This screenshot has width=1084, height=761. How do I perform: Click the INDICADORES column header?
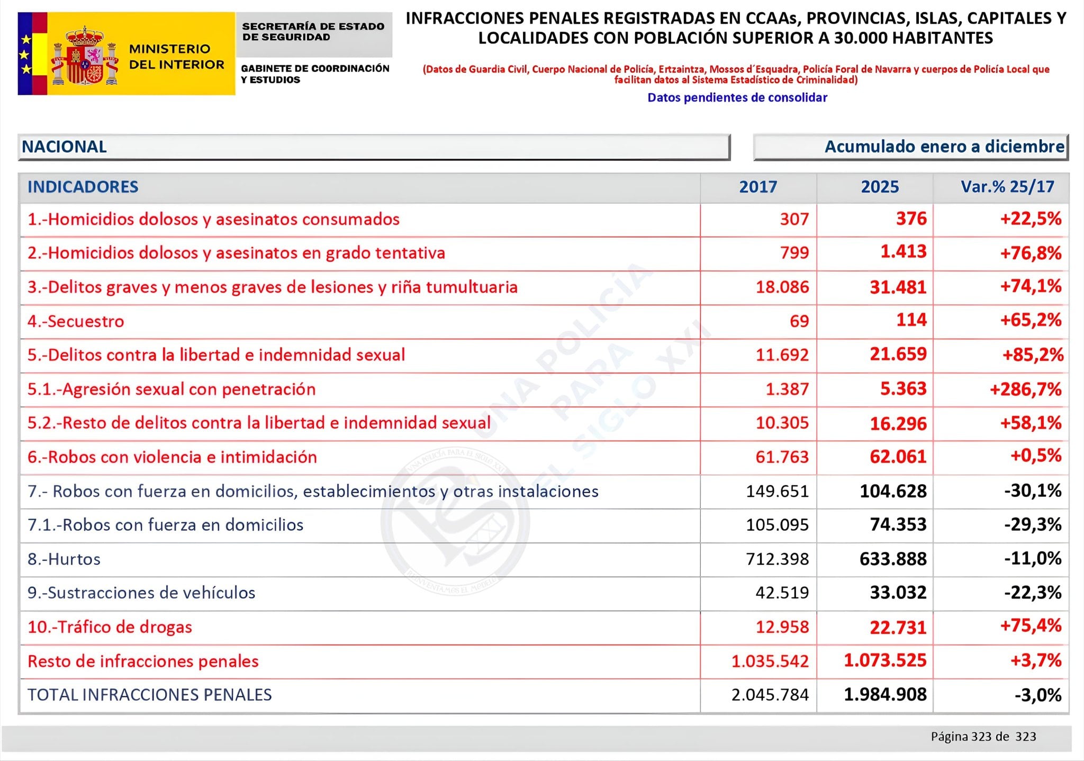83,187
